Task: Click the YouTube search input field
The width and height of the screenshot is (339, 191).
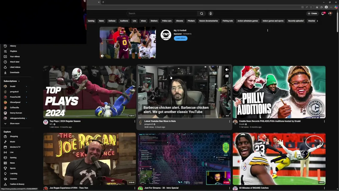Action: click(162, 14)
